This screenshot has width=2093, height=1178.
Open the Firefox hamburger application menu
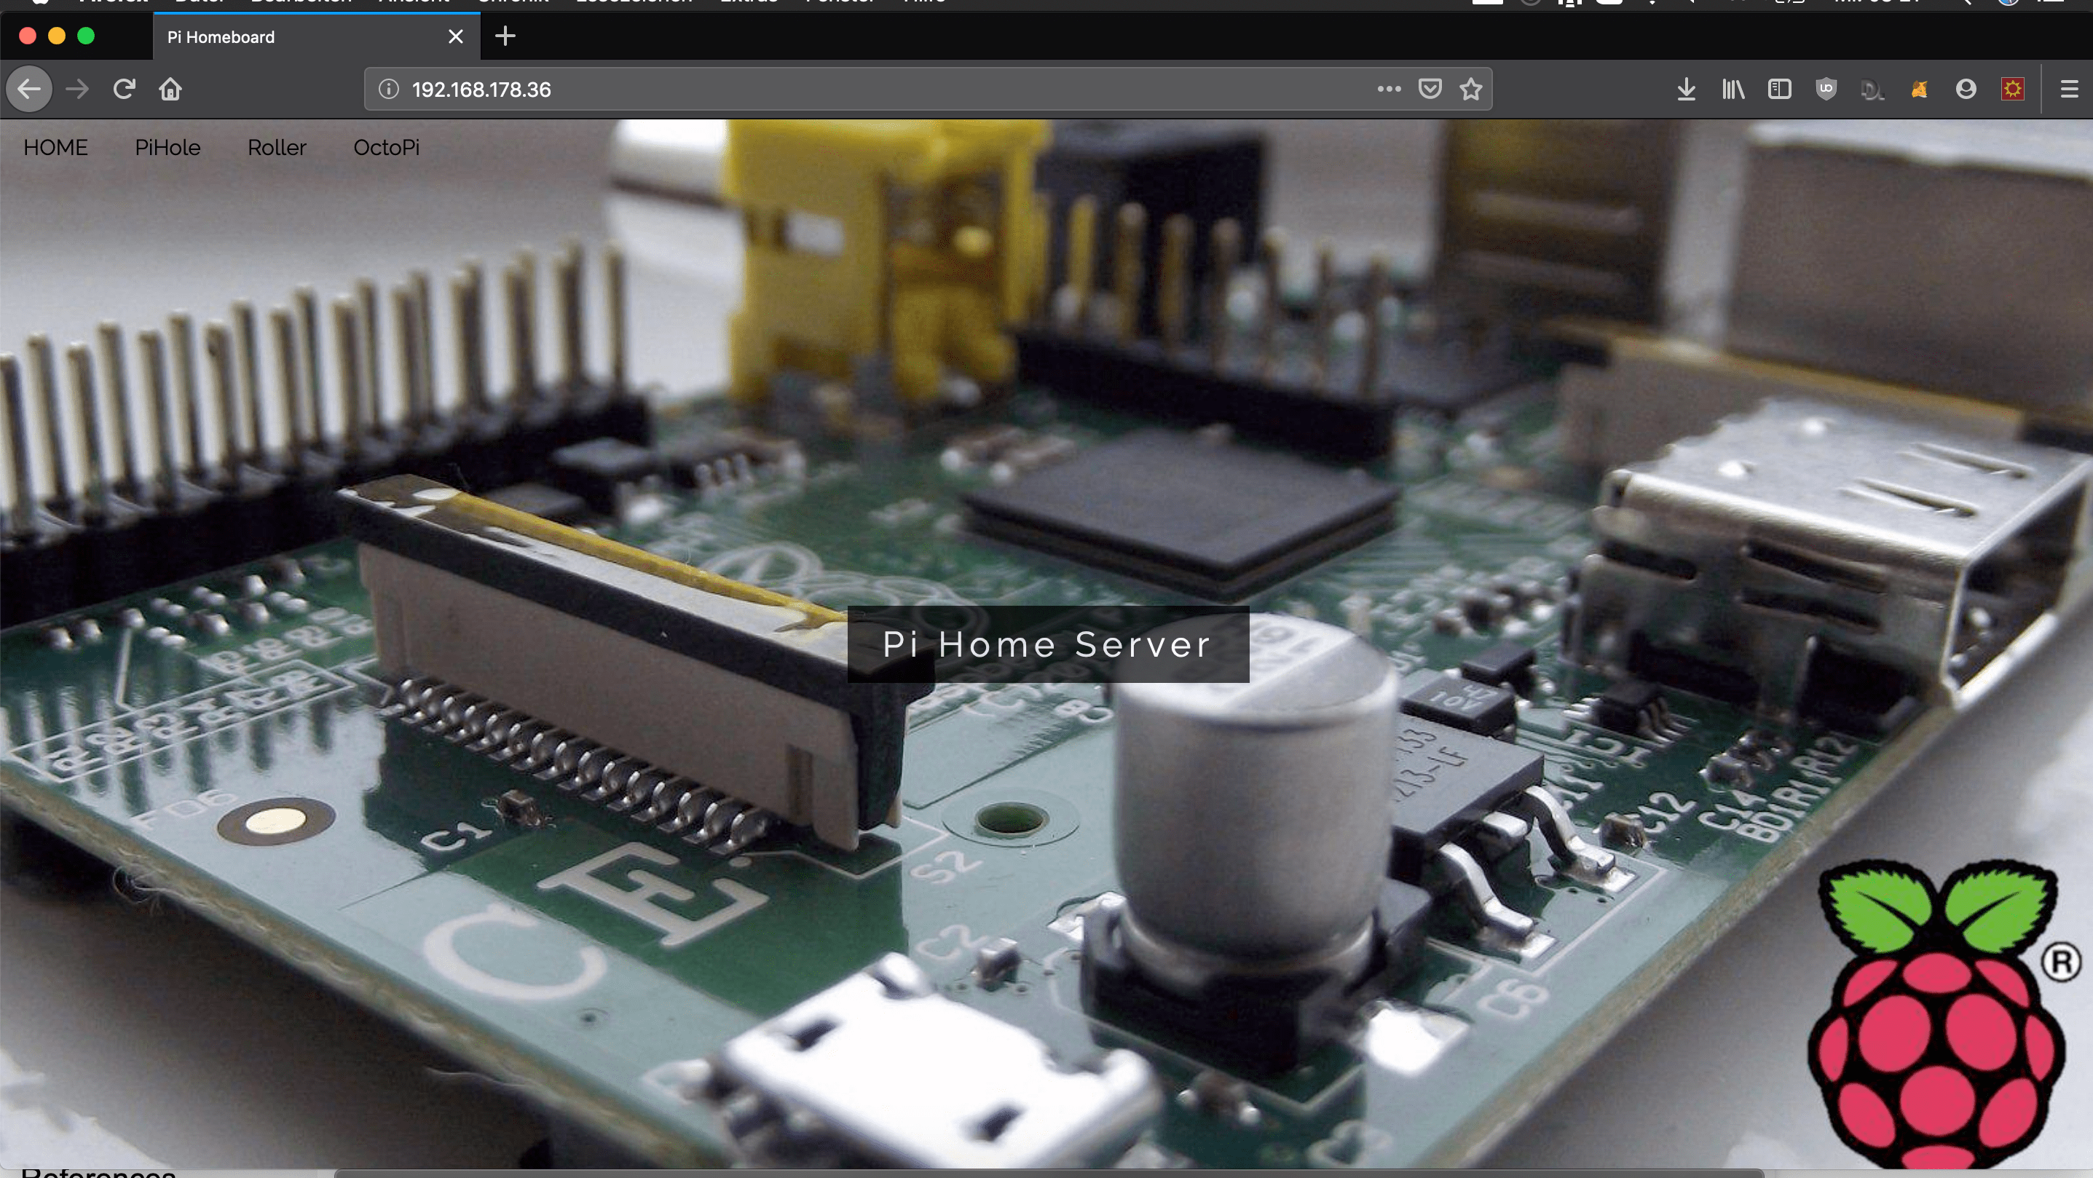pos(2069,90)
